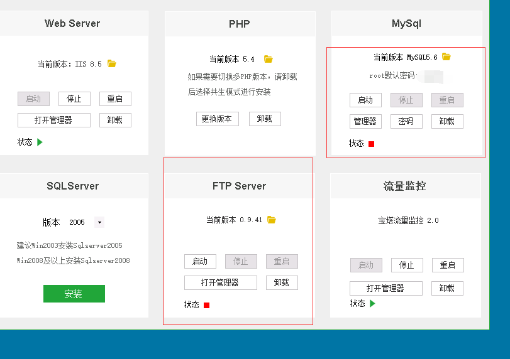Click the FTP Server 停止 button
Viewport: 510px width, 359px height.
tap(241, 261)
